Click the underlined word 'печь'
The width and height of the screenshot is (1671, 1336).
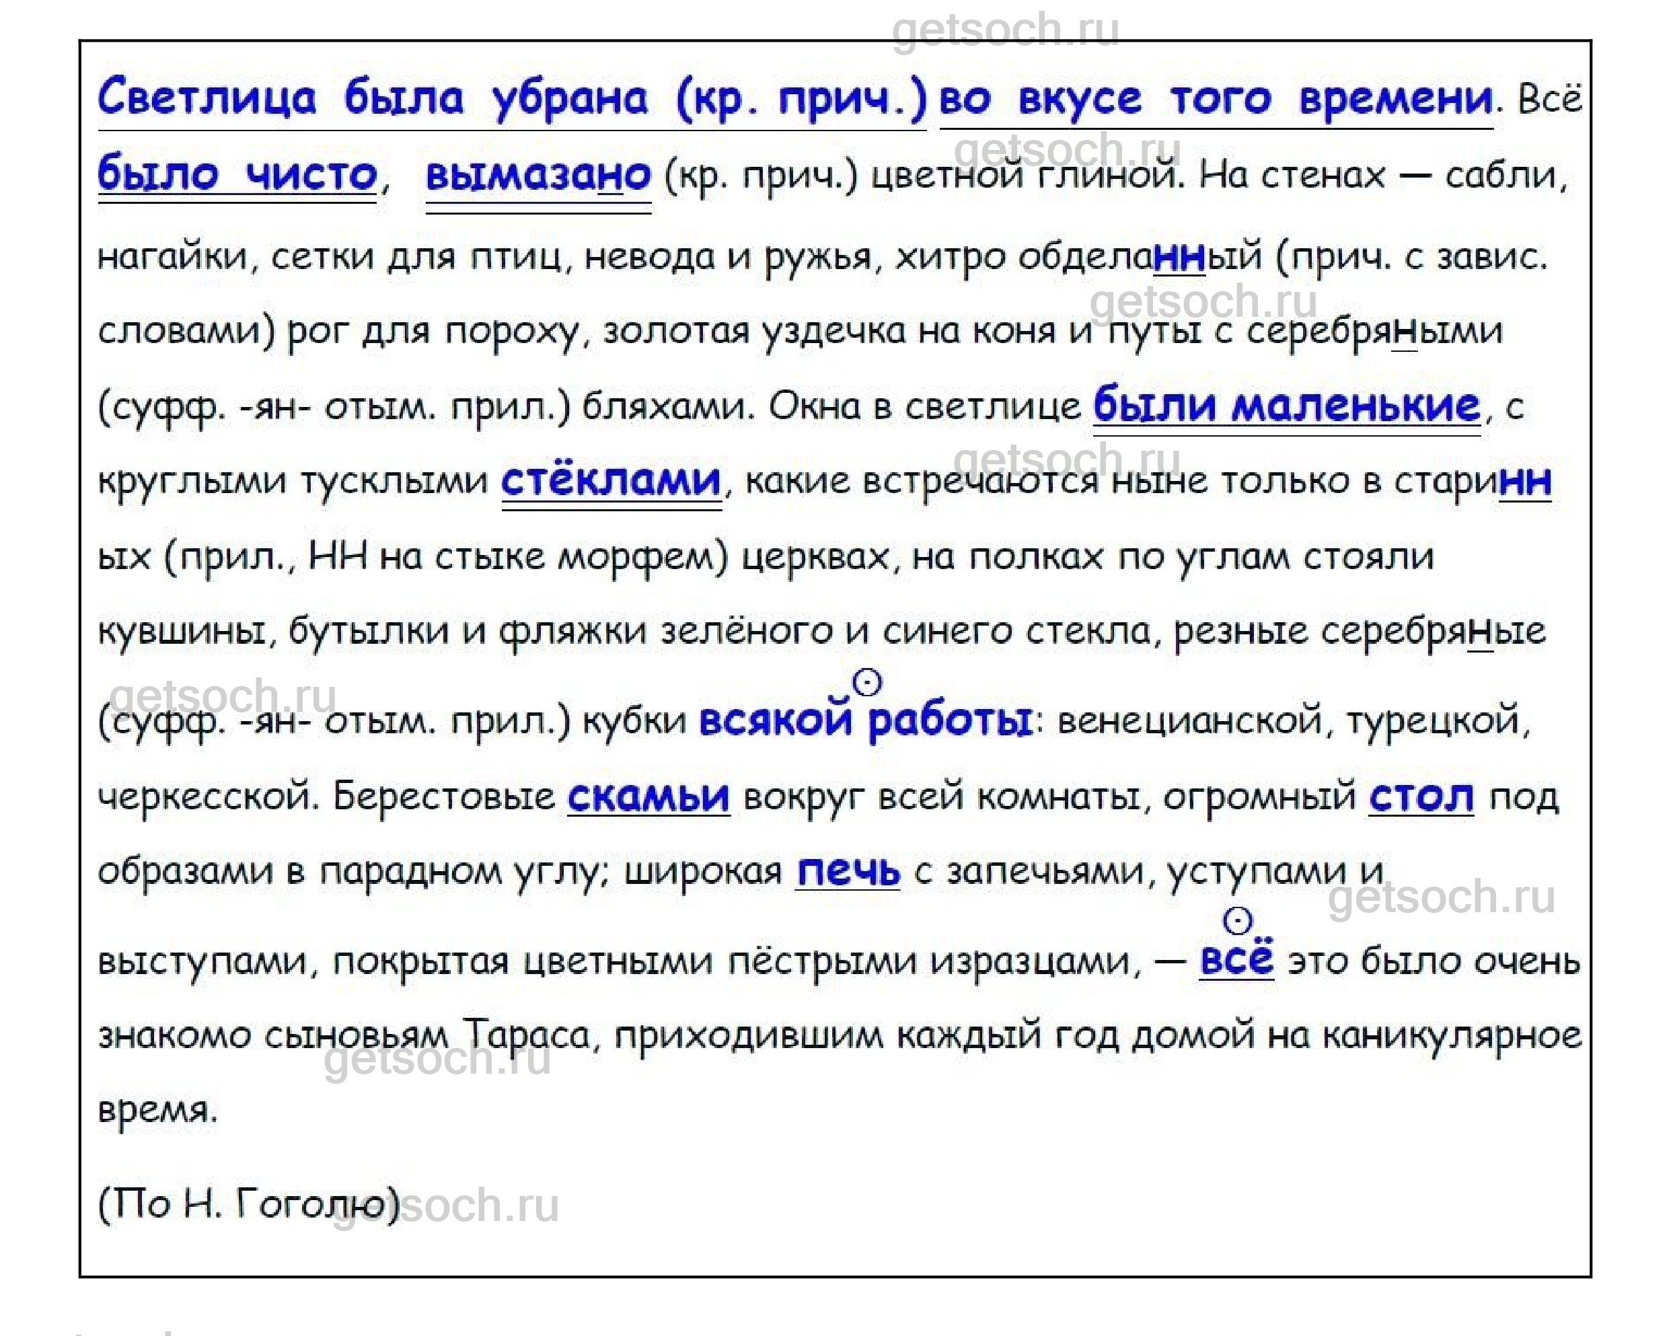pos(848,872)
